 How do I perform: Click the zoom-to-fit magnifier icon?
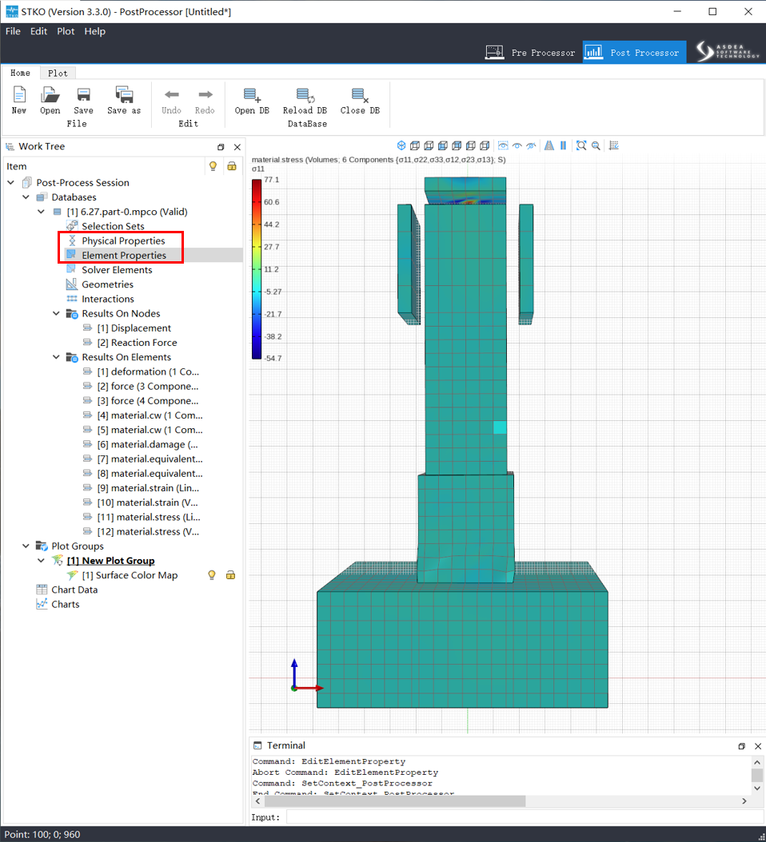tap(581, 145)
